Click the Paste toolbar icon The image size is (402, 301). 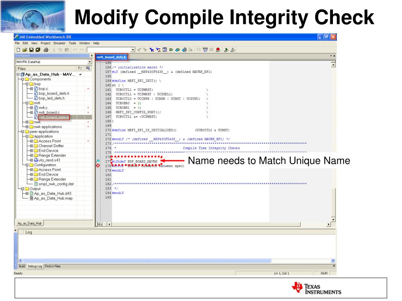pyautogui.click(x=67, y=50)
